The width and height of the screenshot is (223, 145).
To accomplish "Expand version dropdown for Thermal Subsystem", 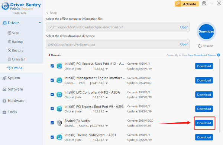I will [x=107, y=140].
